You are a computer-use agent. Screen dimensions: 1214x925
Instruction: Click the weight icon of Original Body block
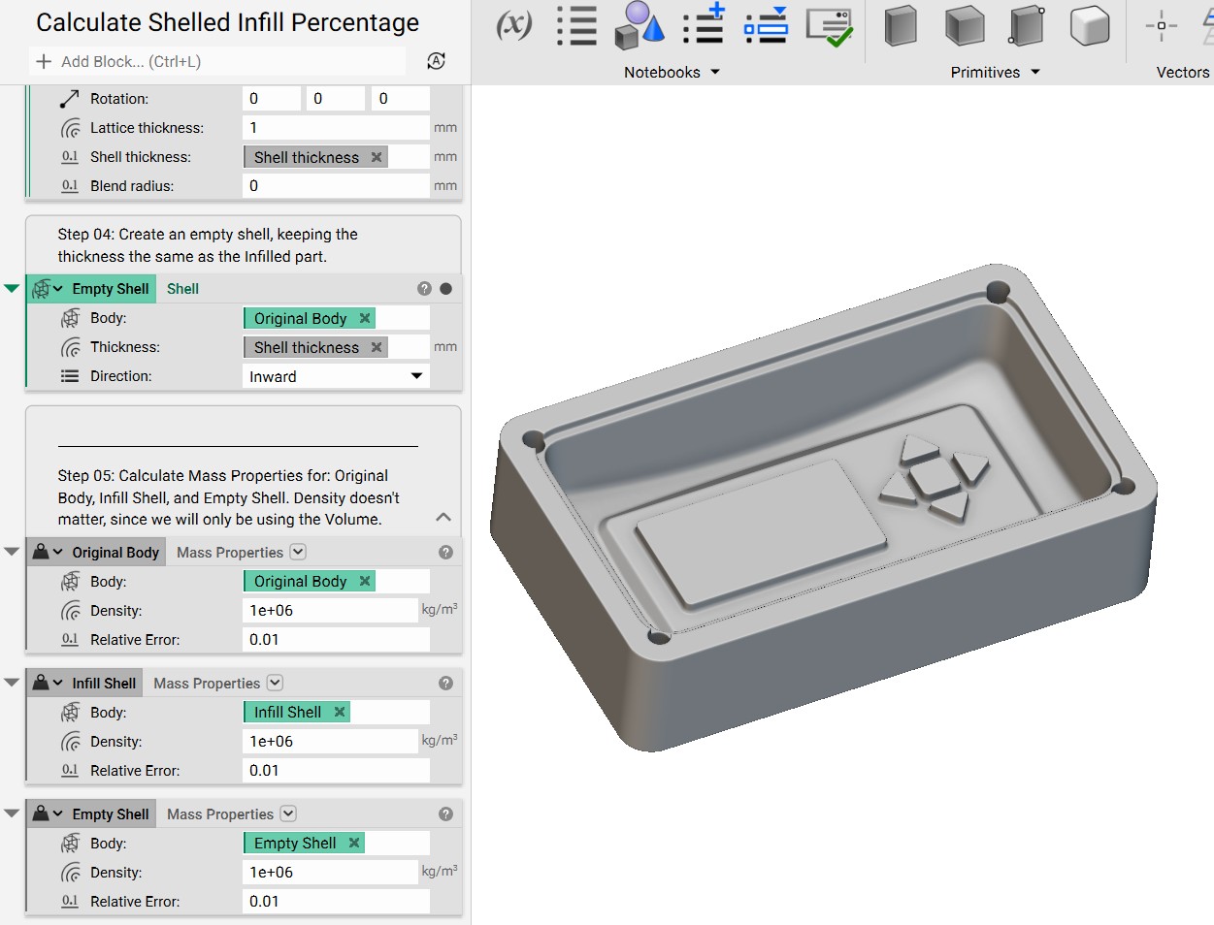click(x=41, y=552)
